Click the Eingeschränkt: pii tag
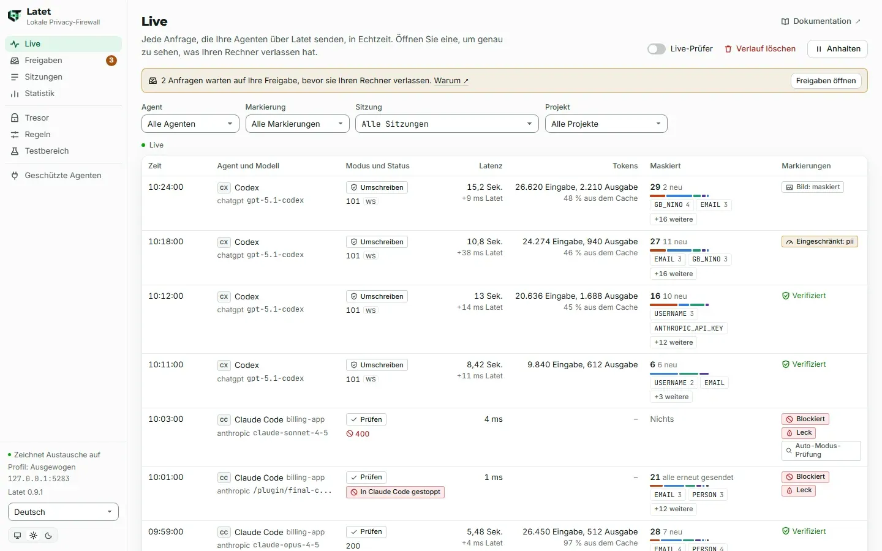 click(x=820, y=242)
